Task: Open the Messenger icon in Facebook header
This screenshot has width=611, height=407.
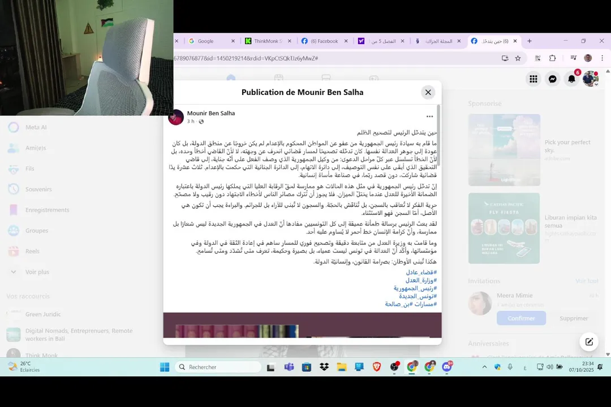Action: (x=553, y=79)
